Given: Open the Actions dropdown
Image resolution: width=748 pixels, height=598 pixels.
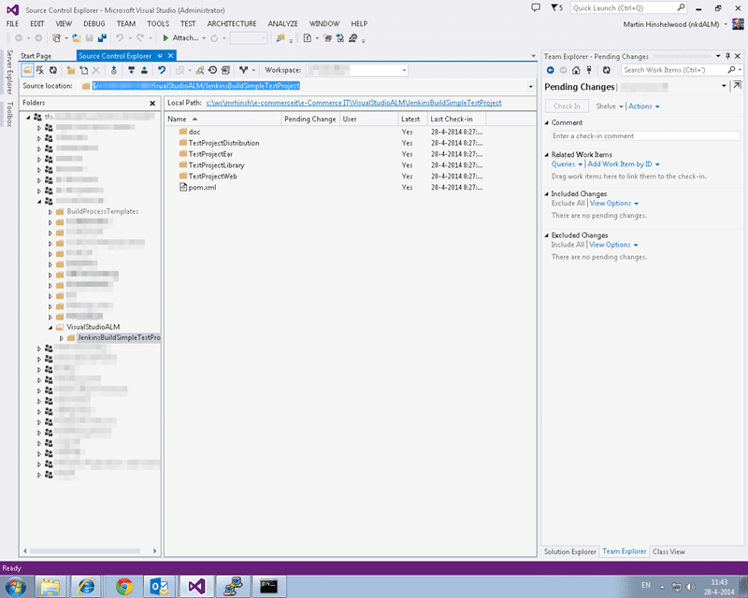Looking at the screenshot, I should tap(643, 107).
